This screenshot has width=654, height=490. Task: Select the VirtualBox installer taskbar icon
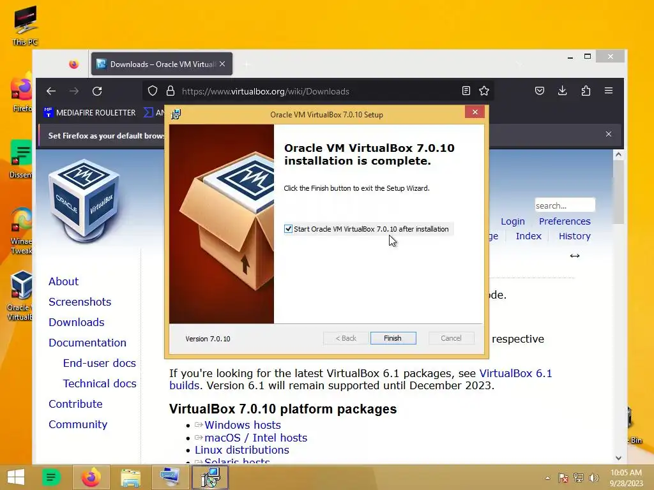pyautogui.click(x=209, y=477)
